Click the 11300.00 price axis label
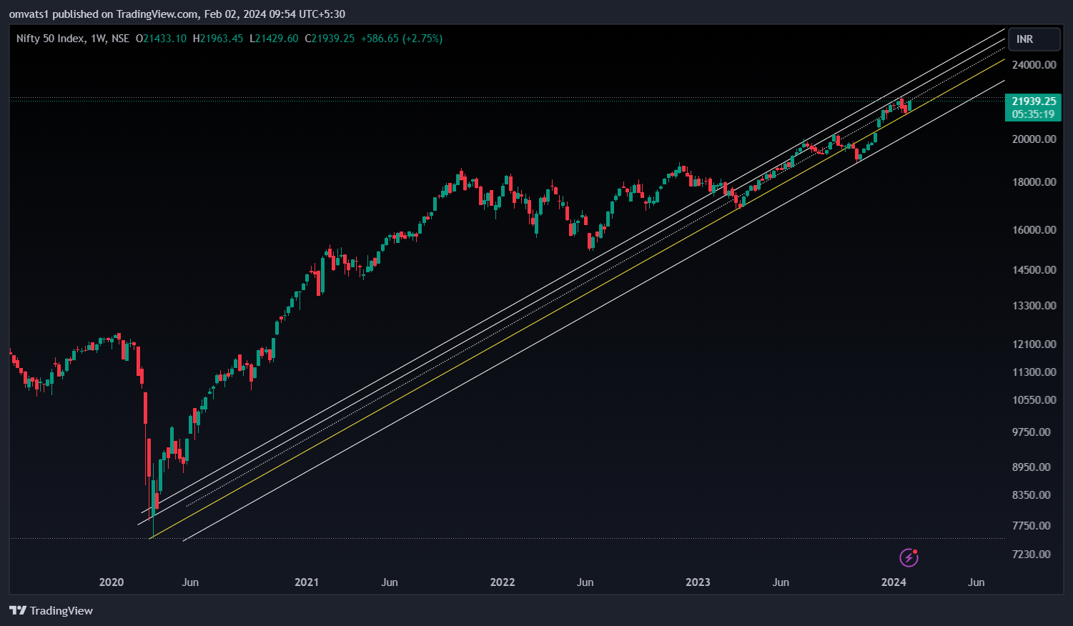1073x626 pixels. pyautogui.click(x=1034, y=372)
